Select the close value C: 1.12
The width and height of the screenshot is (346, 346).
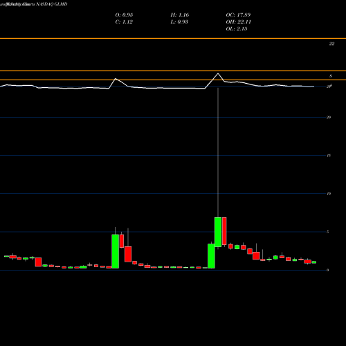(124, 21)
